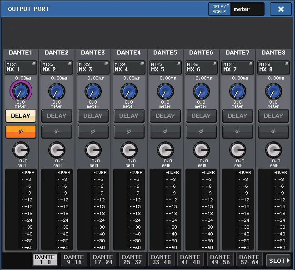Enable DELAY on DANTE2
Image resolution: width=295 pixels, height=270 pixels.
[57, 116]
